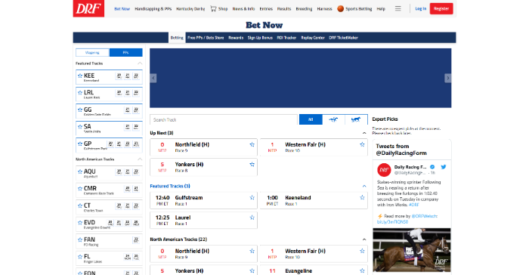Open Handicapping & PPs menu

[x=153, y=9]
